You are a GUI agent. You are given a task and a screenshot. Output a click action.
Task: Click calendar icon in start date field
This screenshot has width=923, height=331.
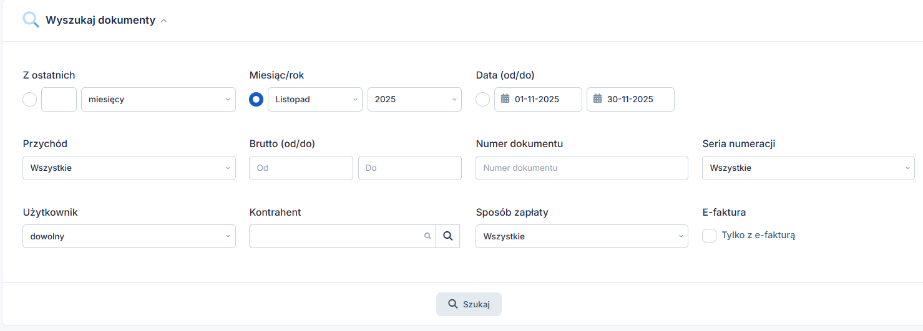click(x=505, y=99)
